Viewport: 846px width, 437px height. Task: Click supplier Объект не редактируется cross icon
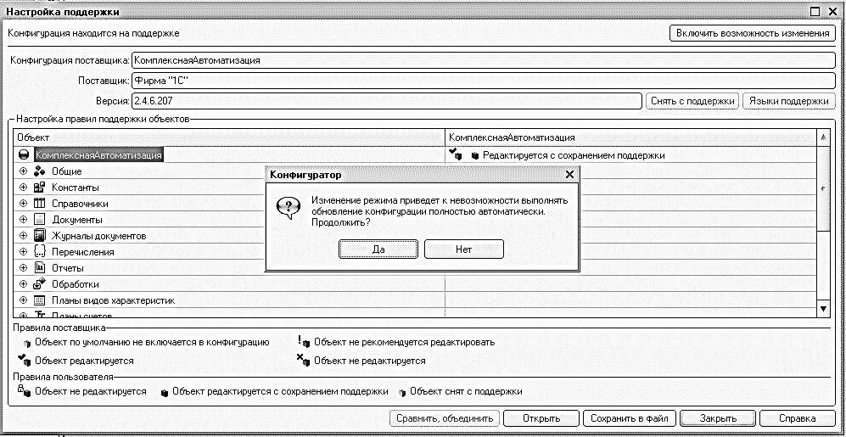tap(304, 359)
